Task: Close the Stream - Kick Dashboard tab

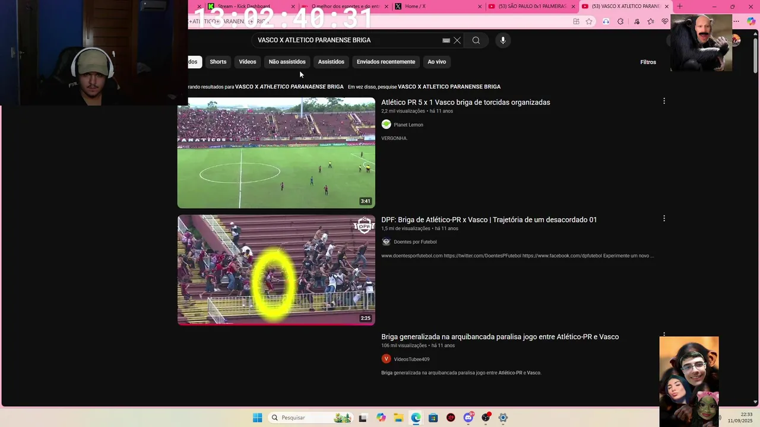Action: [293, 7]
